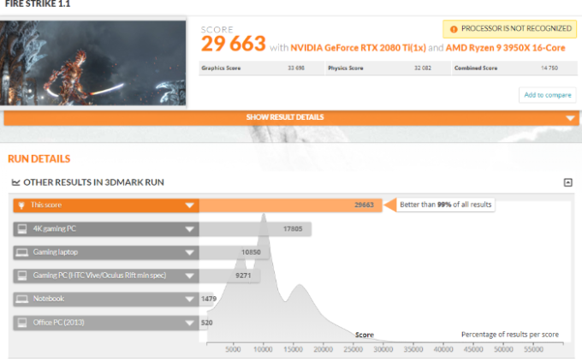
Task: Click the 520 Office PC score value
Action: click(x=207, y=323)
